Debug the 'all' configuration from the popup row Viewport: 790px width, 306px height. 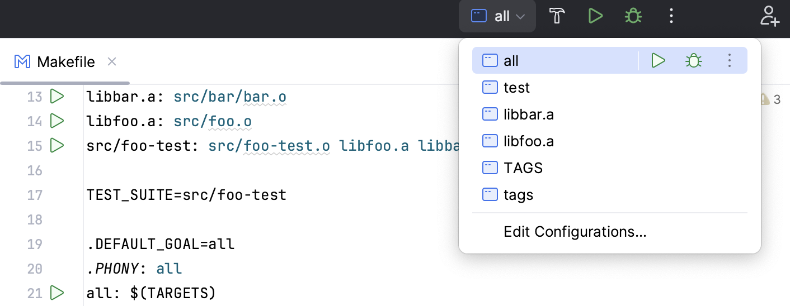(694, 60)
